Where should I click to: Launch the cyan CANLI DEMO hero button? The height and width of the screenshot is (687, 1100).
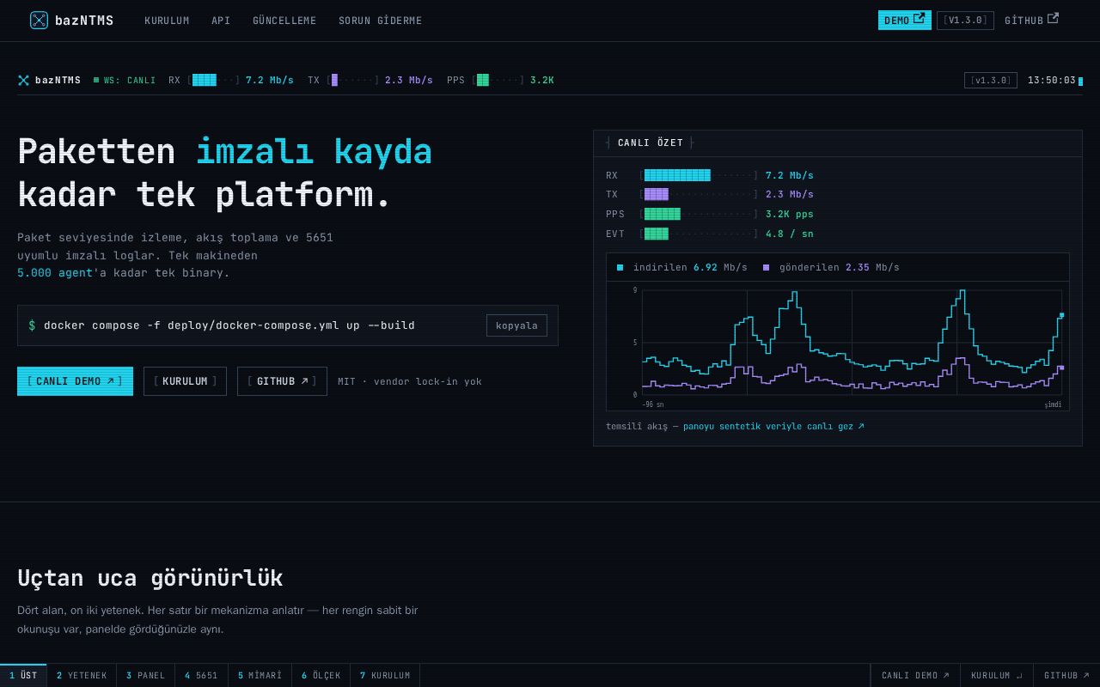click(x=75, y=381)
